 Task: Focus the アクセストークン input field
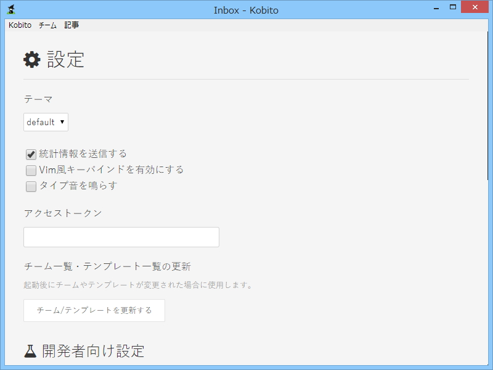click(121, 237)
